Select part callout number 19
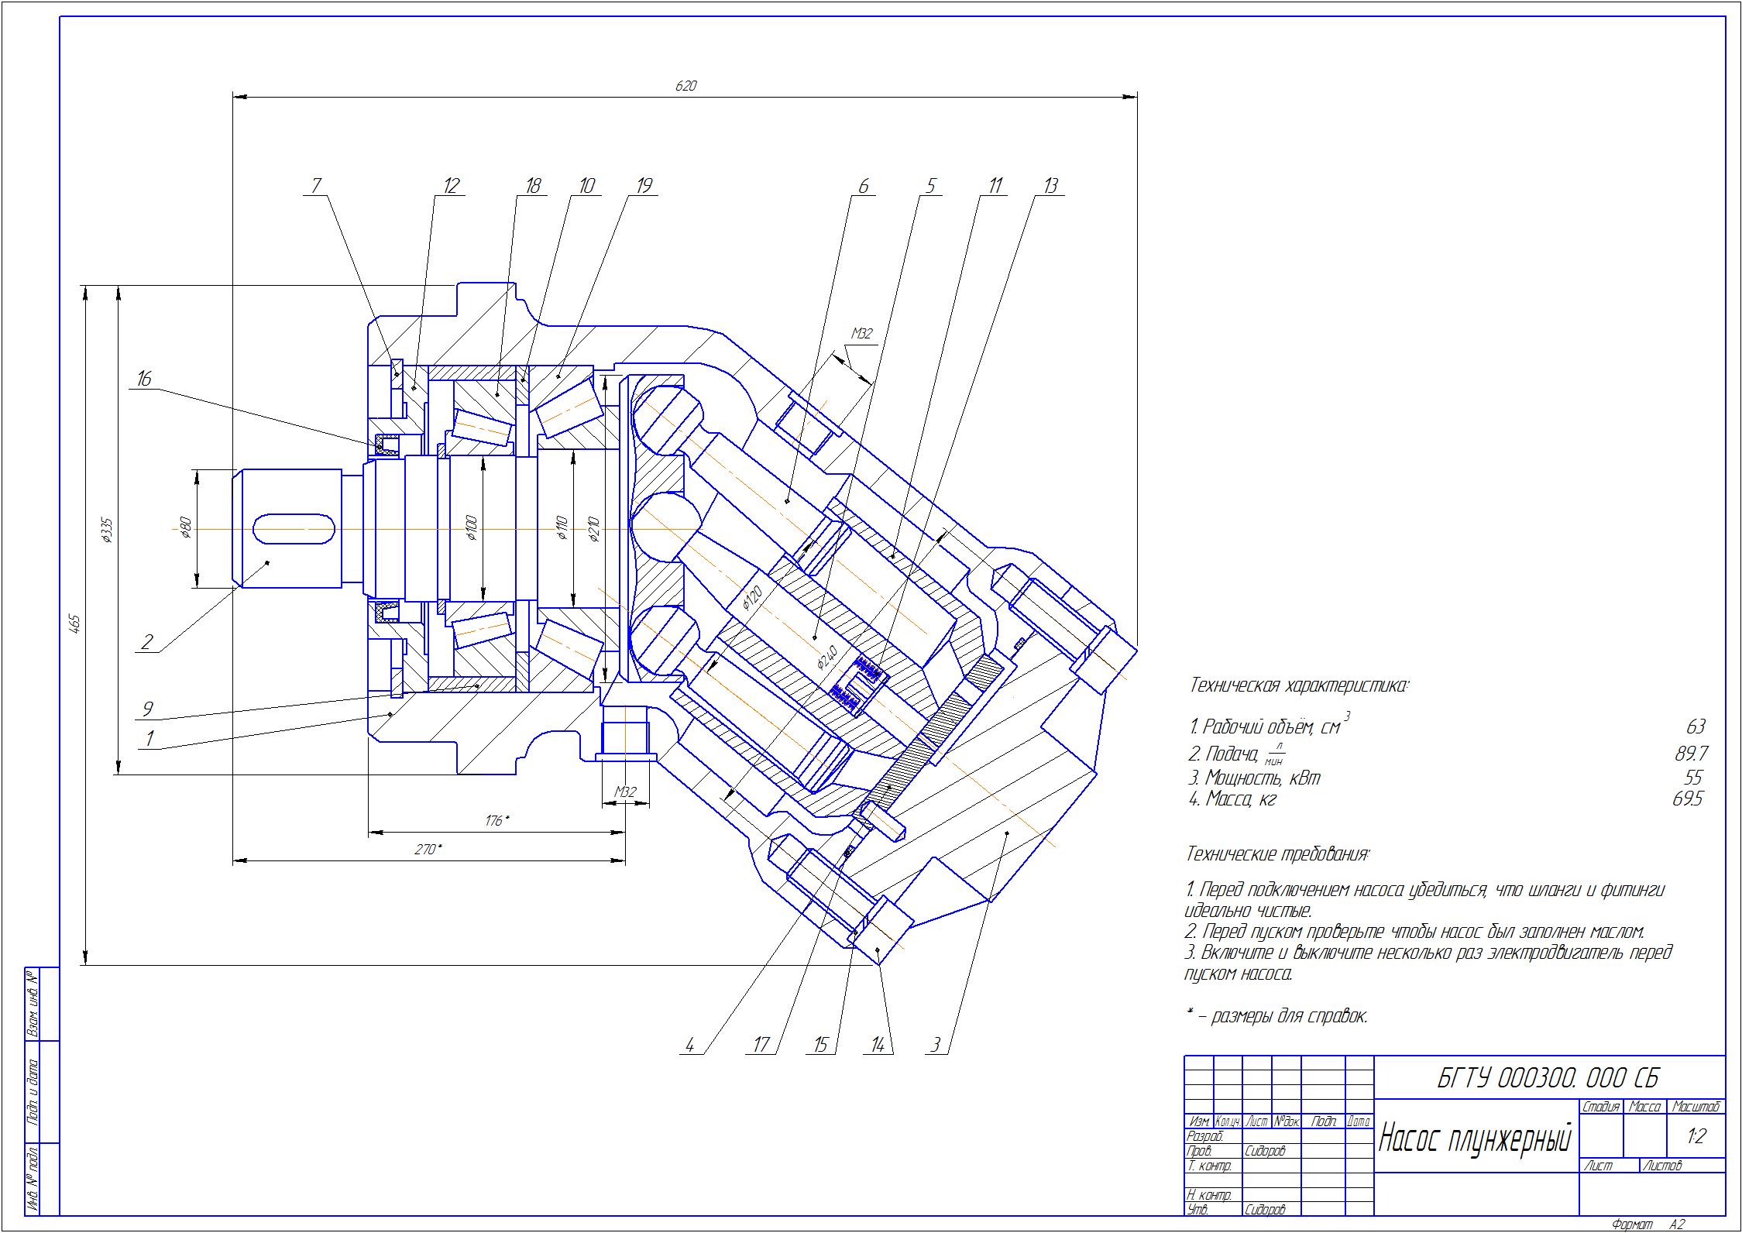Image resolution: width=1742 pixels, height=1233 pixels. tap(644, 185)
